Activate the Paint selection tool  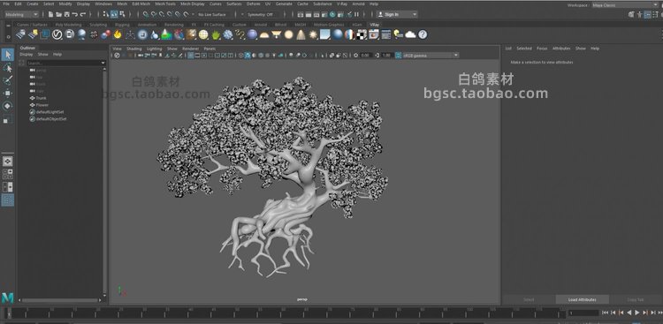[x=8, y=80]
